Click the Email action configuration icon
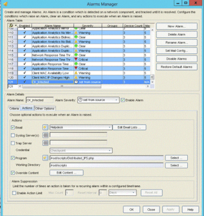204x216 pixels. coord(45,127)
